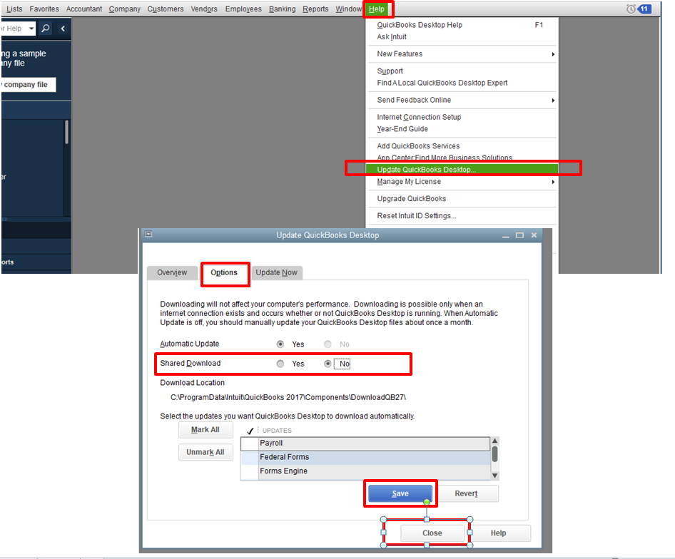Click the Save button

pos(400,493)
